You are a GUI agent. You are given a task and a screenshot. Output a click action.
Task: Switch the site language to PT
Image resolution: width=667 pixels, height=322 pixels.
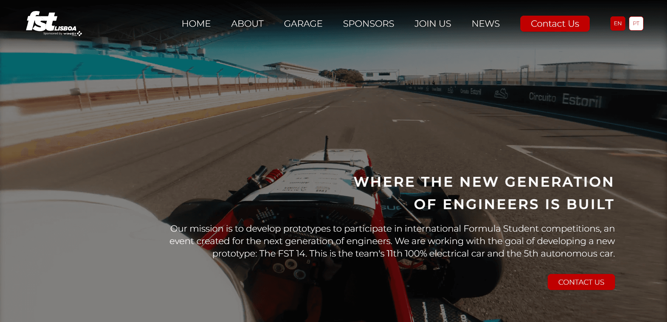pos(636,23)
